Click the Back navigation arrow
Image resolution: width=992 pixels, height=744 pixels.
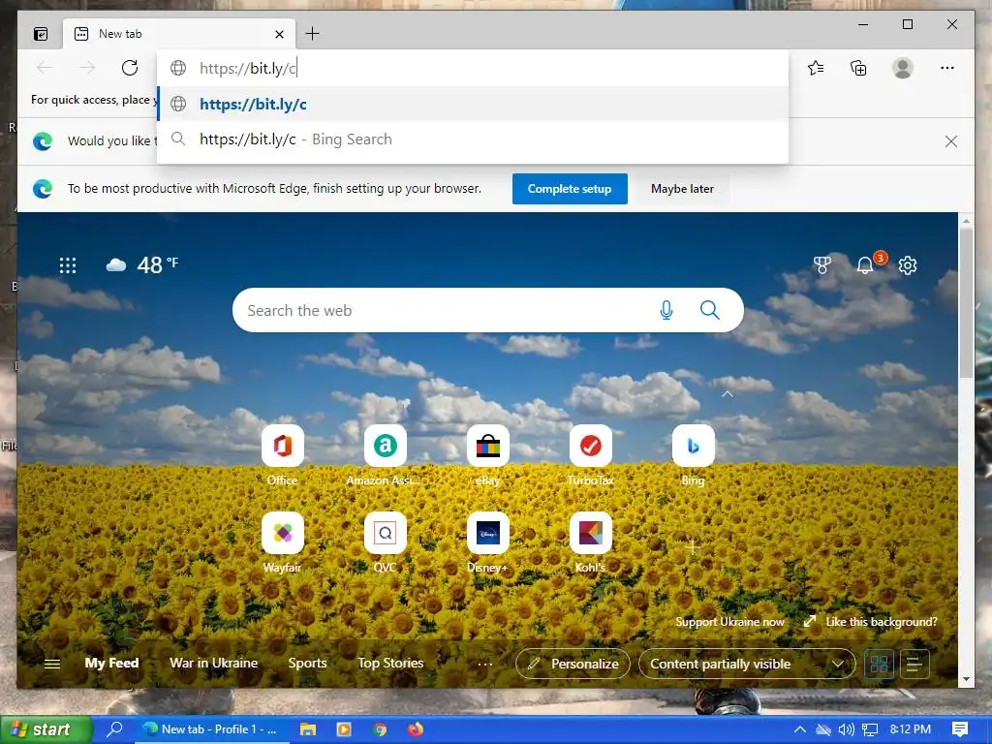point(45,68)
